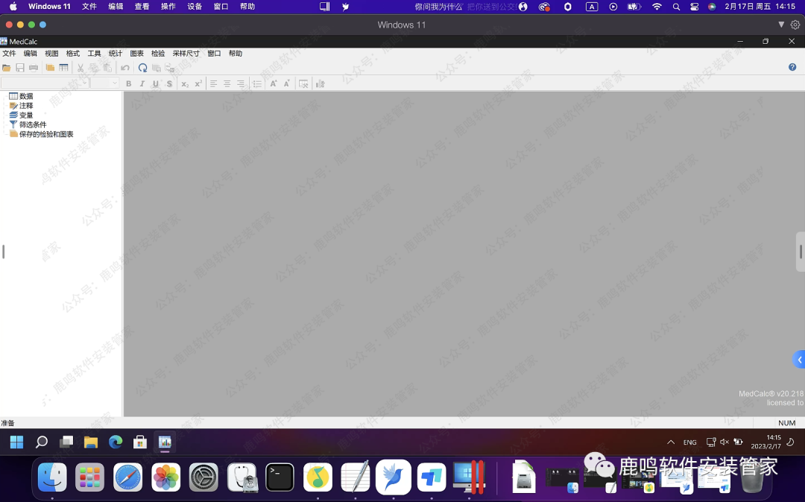Toggle Italic formatting button
The width and height of the screenshot is (805, 502).
pos(142,83)
